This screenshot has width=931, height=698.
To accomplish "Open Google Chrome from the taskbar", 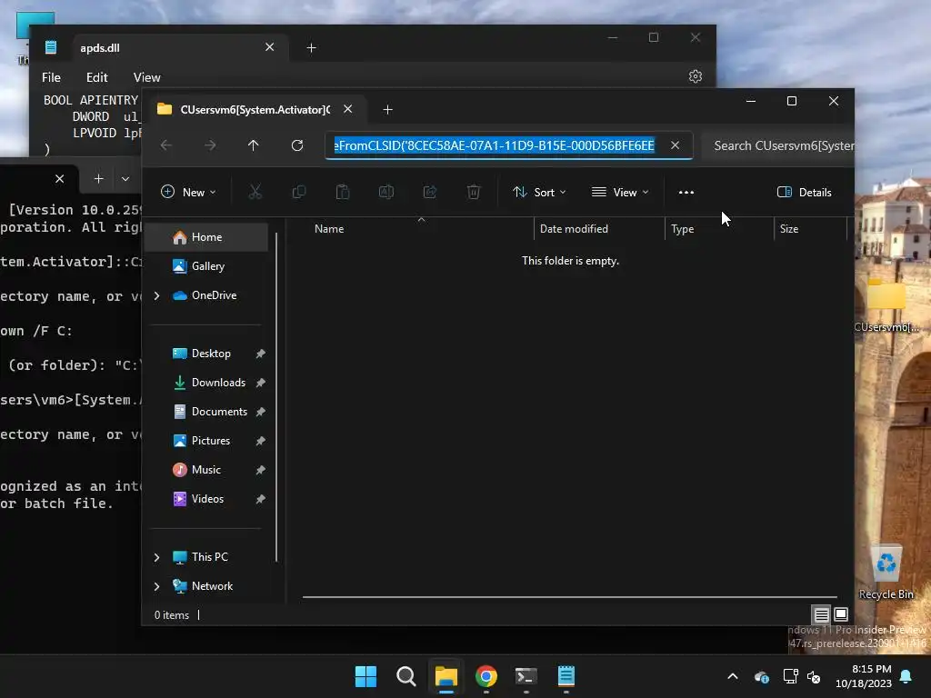I will click(486, 676).
